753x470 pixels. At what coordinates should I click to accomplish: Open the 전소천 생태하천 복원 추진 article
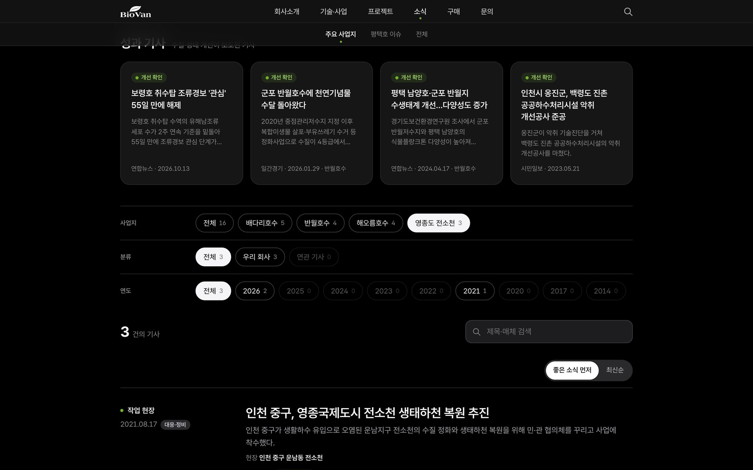pos(367,412)
